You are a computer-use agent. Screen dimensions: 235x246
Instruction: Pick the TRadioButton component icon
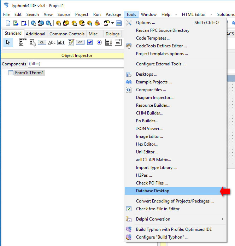[99, 42]
